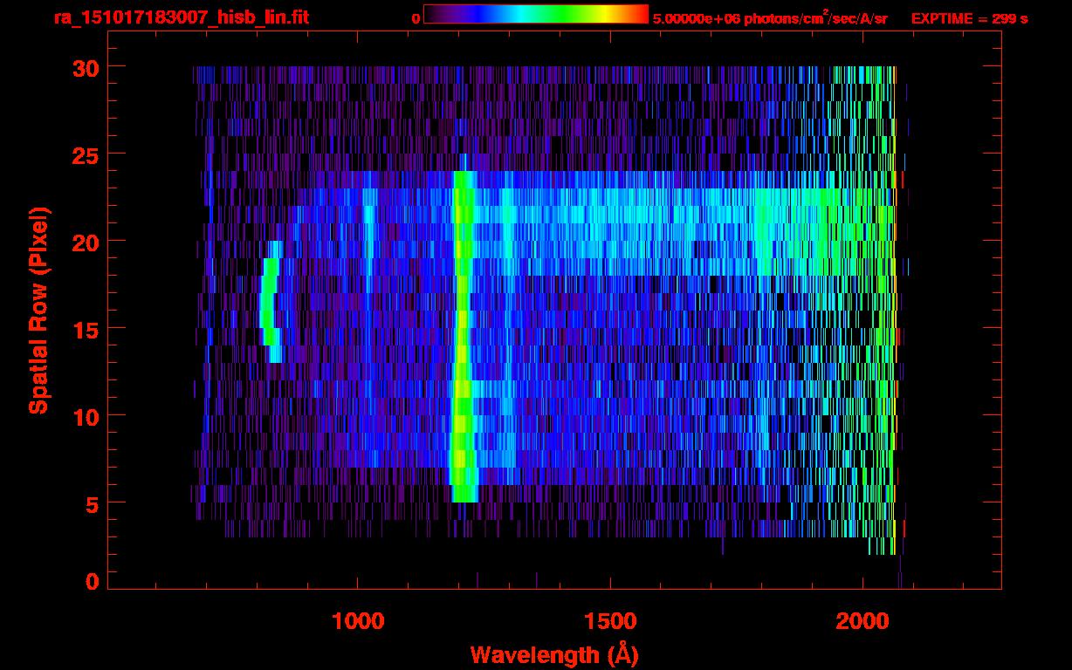The width and height of the screenshot is (1072, 670).
Task: Click the 15 spatial row tick label
Action: click(84, 329)
